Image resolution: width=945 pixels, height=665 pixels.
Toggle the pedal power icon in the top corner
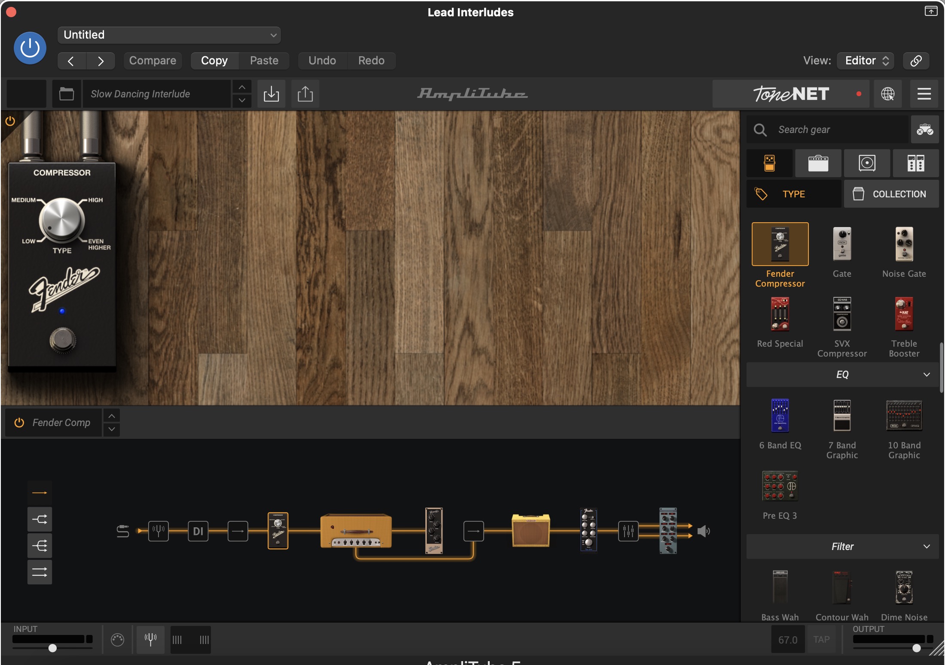[10, 121]
